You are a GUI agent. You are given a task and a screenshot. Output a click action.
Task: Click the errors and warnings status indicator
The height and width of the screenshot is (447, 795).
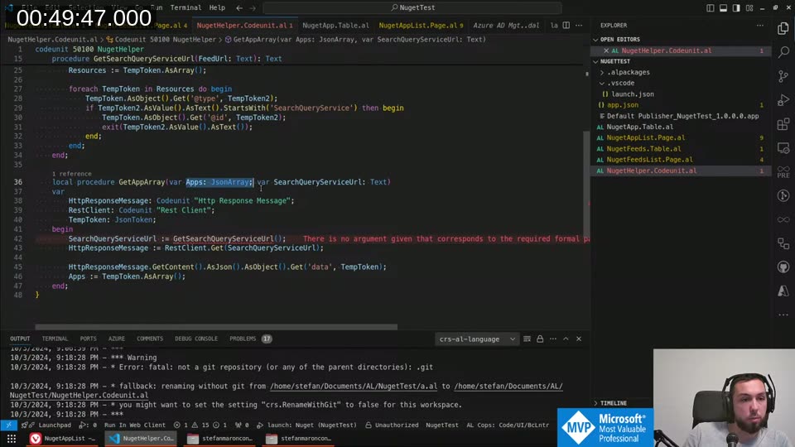pos(201,425)
